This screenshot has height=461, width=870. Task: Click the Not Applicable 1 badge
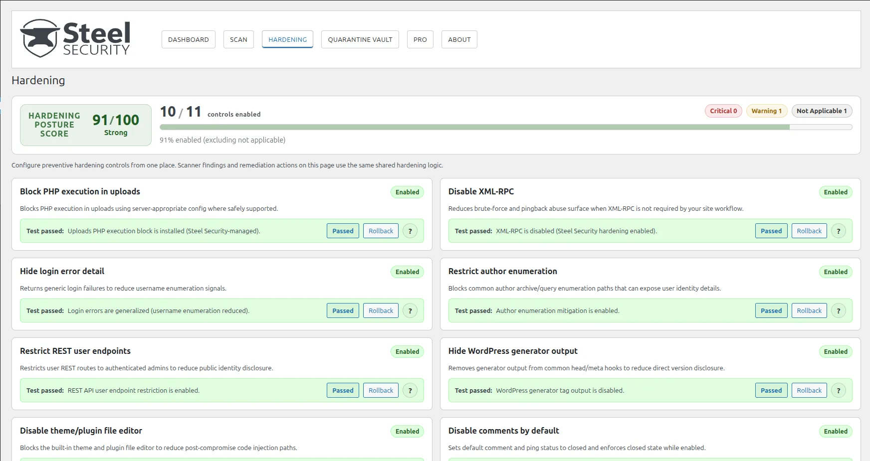click(822, 111)
